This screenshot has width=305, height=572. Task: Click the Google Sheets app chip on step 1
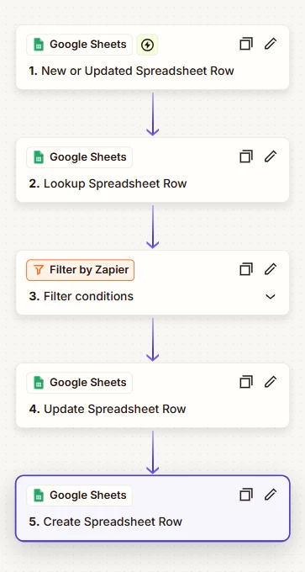[80, 45]
